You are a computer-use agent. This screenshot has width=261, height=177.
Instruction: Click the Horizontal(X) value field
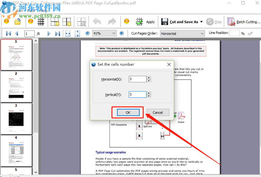click(x=137, y=79)
